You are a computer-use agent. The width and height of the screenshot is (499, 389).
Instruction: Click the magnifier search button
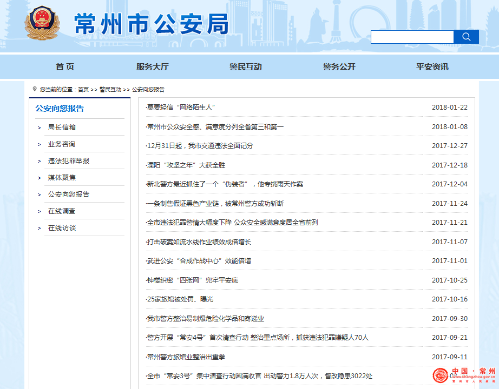click(x=466, y=37)
